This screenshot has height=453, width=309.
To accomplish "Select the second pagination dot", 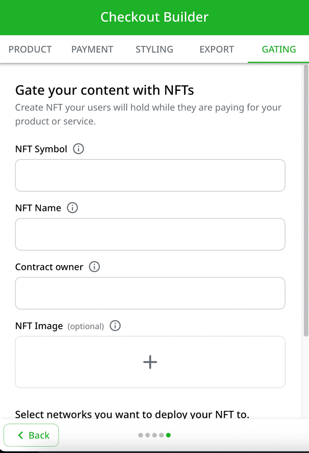I will pos(147,435).
